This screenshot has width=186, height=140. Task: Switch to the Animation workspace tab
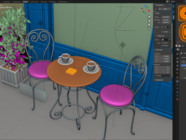pos(7,2)
